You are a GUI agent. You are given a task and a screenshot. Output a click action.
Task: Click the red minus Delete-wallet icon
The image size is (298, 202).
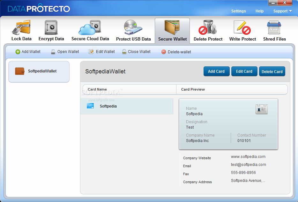pos(163,52)
